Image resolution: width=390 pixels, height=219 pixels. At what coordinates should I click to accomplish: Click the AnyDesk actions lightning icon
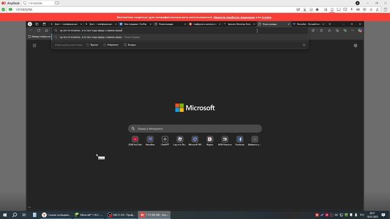point(352,10)
